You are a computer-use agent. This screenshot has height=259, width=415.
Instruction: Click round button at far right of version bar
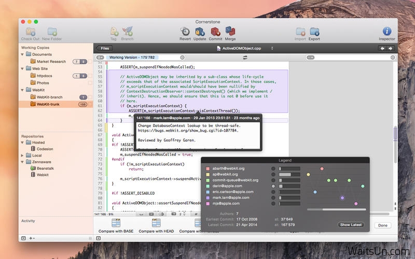[x=393, y=57]
